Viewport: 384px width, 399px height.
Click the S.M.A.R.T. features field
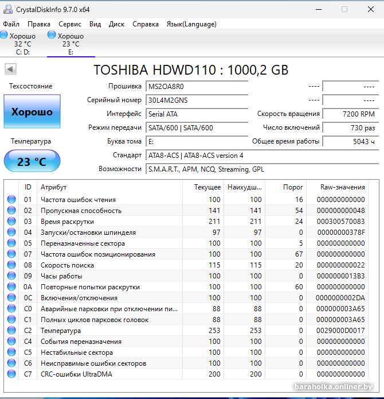[x=262, y=169]
